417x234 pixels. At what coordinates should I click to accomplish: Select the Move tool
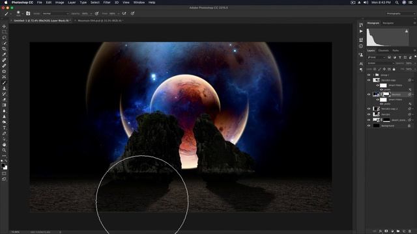[x=4, y=26]
